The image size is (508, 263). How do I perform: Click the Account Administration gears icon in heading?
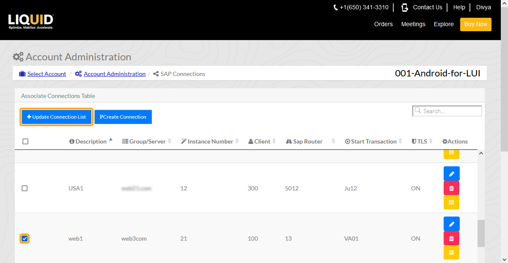point(18,57)
